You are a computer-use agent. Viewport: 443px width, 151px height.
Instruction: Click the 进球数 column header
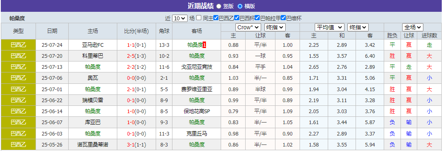(430, 35)
